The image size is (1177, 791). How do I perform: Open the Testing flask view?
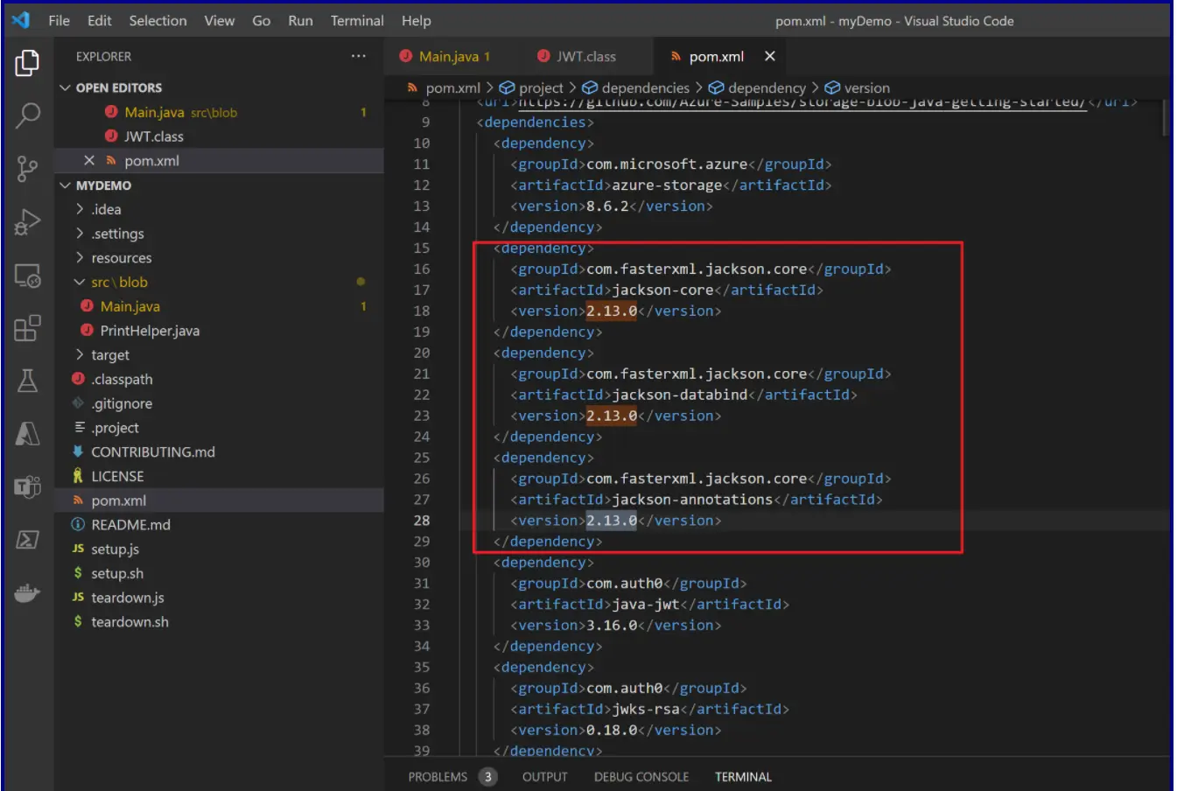27,381
